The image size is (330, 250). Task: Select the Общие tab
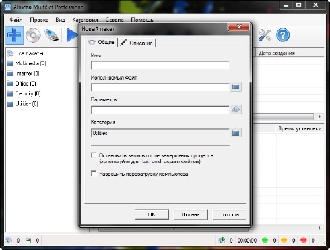(x=102, y=42)
